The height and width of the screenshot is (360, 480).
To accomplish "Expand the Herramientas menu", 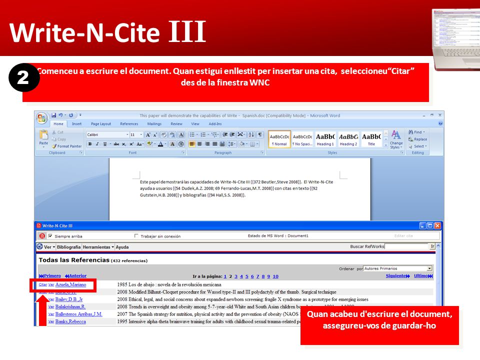I will 98,247.
